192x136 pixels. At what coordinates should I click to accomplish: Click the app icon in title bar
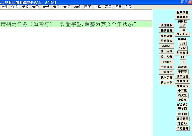click(x=2, y=2)
